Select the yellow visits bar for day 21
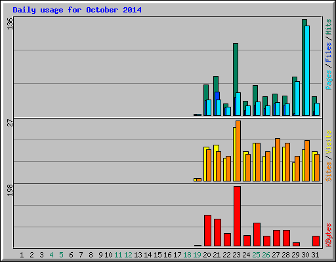The width and height of the screenshot is (336, 262). tap(215, 163)
